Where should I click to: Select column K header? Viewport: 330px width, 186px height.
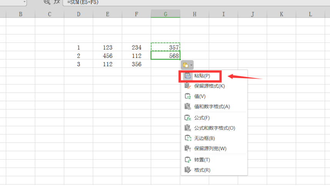(x=282, y=14)
